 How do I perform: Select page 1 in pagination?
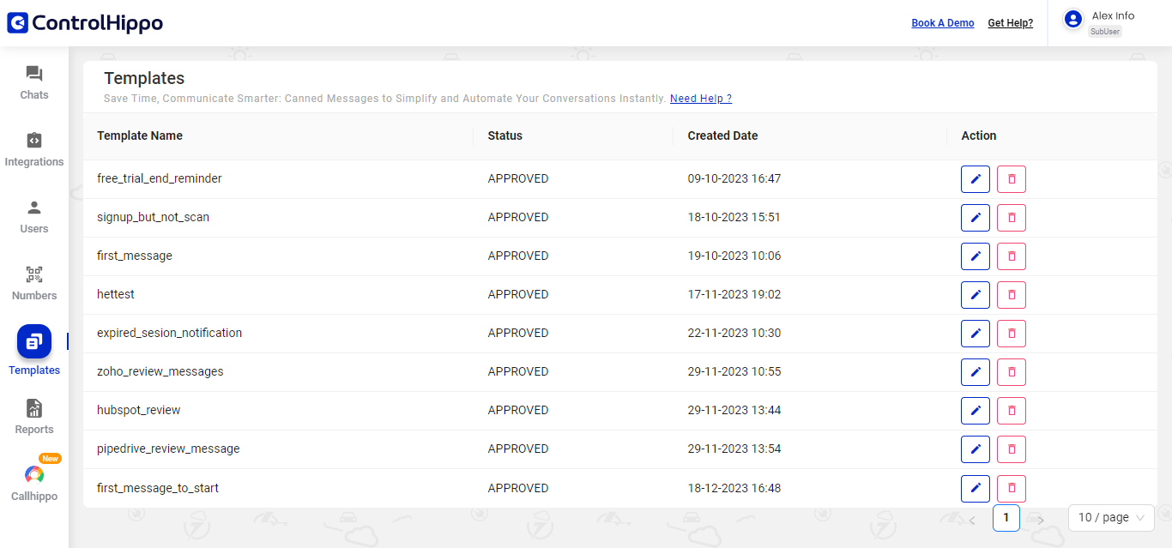[x=1006, y=517]
